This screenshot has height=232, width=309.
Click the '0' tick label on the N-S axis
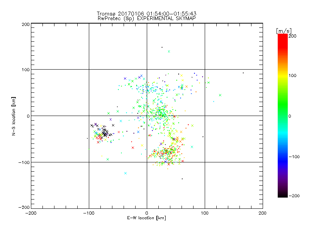(28, 116)
